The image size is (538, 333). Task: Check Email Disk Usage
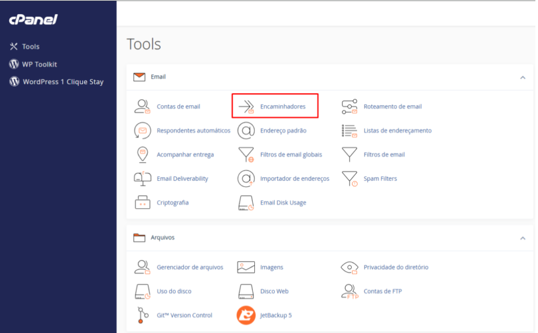point(282,202)
